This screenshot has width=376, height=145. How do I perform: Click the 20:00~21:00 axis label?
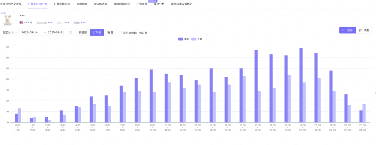(x=318, y=128)
